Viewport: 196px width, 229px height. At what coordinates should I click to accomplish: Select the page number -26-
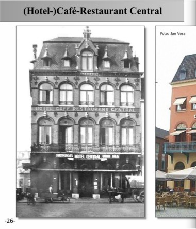click(x=10, y=221)
